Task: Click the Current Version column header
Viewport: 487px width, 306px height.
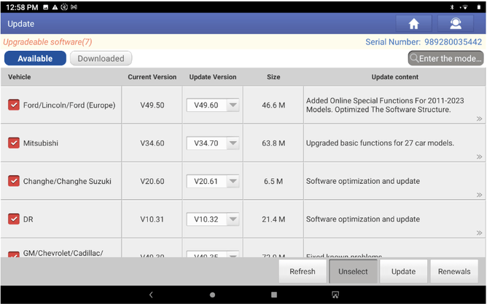Action: pyautogui.click(x=152, y=77)
